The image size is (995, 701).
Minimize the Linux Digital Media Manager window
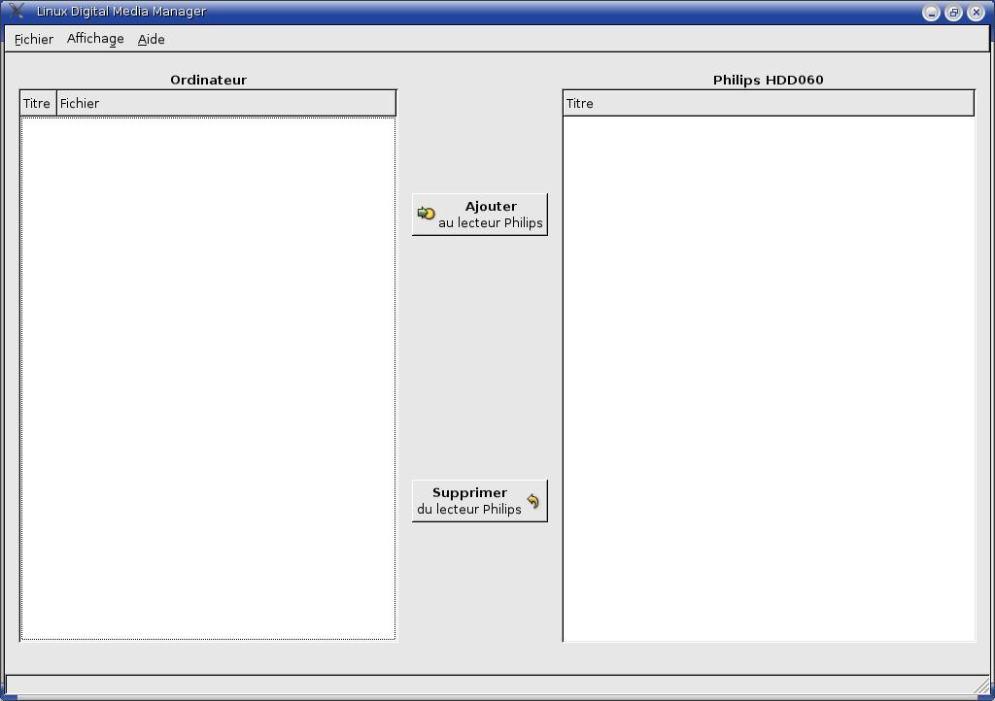click(931, 13)
